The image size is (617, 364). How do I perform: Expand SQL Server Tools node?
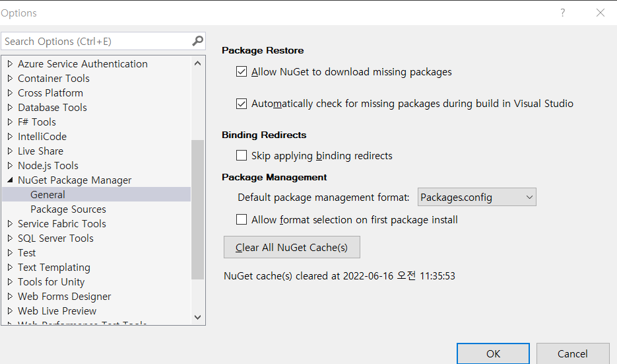coord(11,238)
